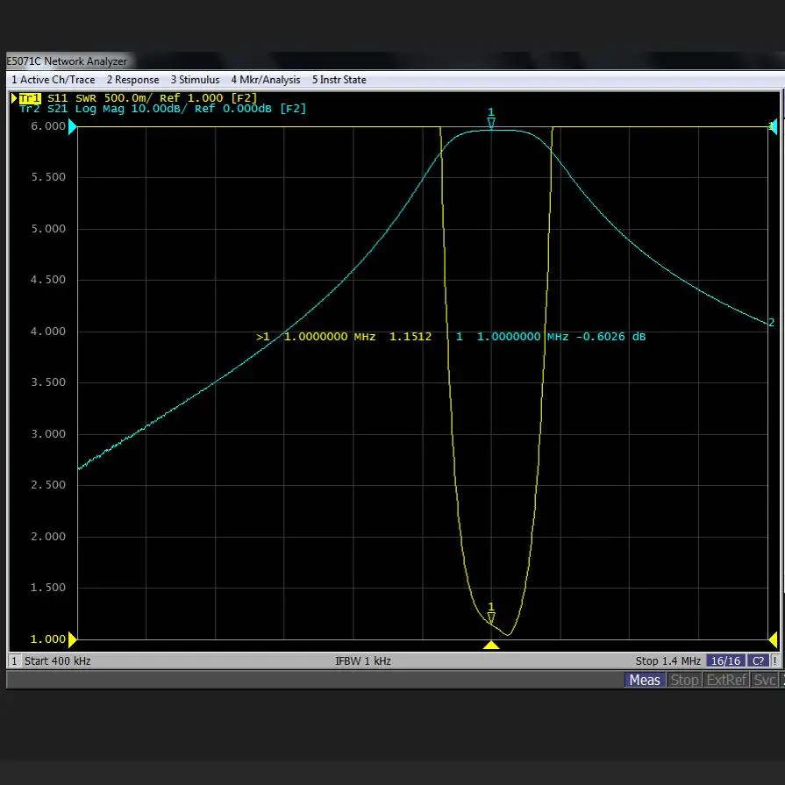Screen dimensions: 785x785
Task: Click marker 1 triangle on the S21 trace
Action: pos(491,124)
